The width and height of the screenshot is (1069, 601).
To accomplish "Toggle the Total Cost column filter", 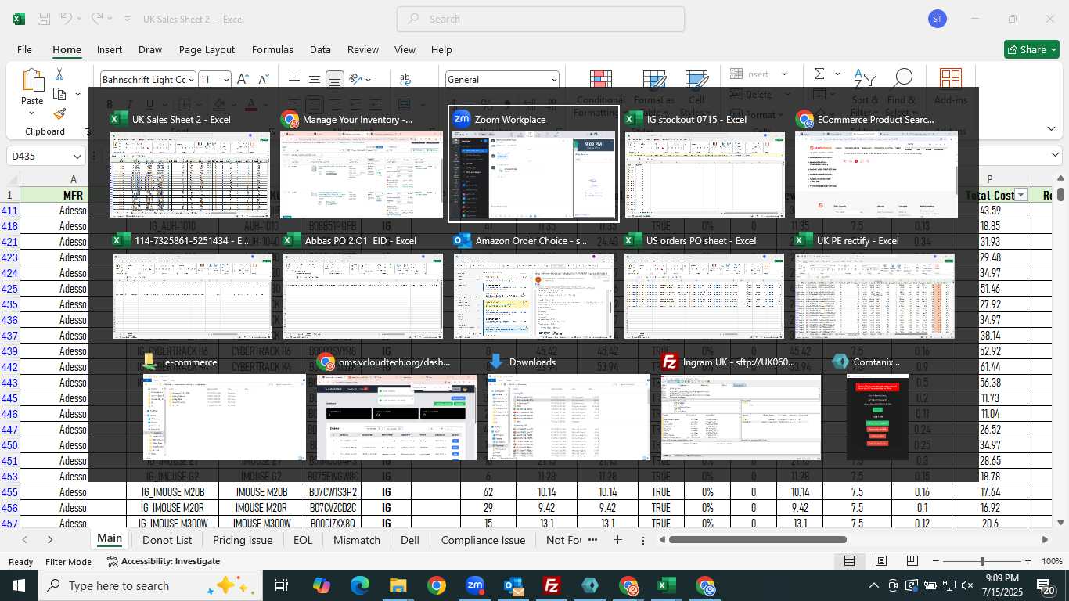I will 1020,195.
